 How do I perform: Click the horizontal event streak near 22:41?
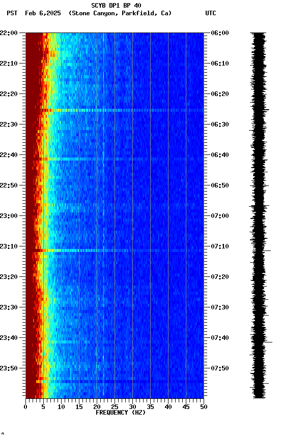(x=115, y=159)
